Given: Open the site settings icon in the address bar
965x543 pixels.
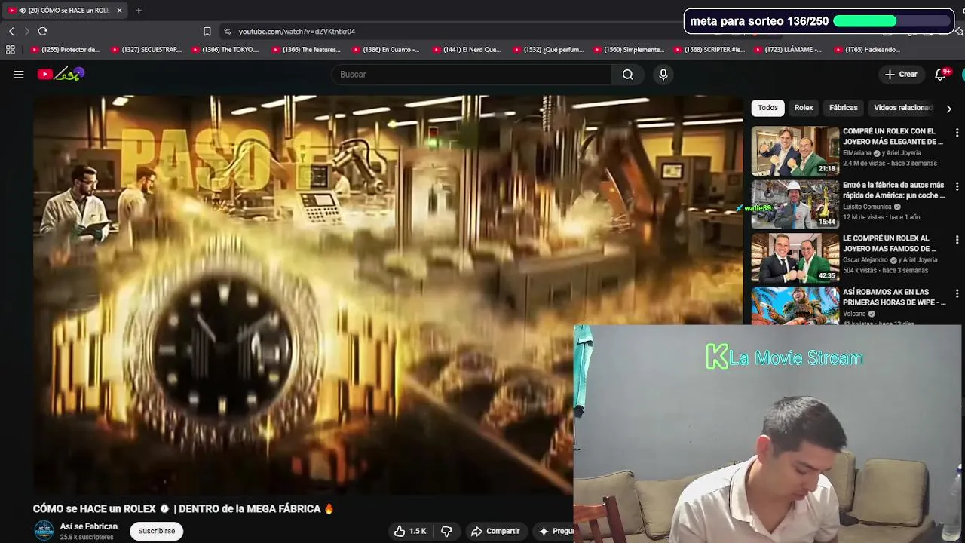Looking at the screenshot, I should tap(227, 32).
